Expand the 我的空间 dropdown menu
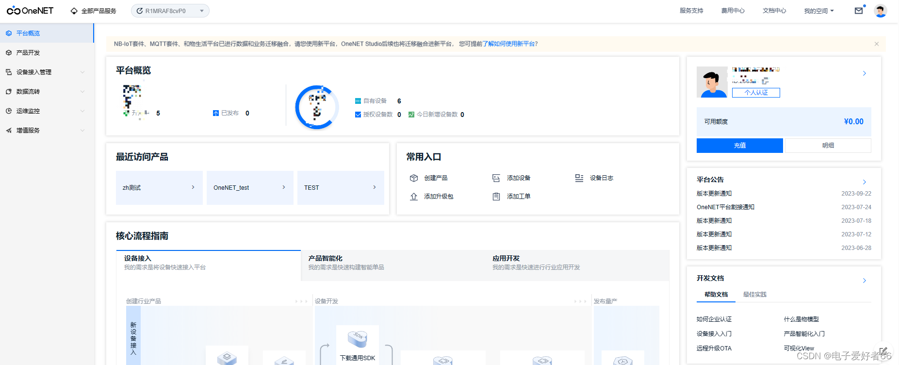899x365 pixels. click(x=819, y=11)
